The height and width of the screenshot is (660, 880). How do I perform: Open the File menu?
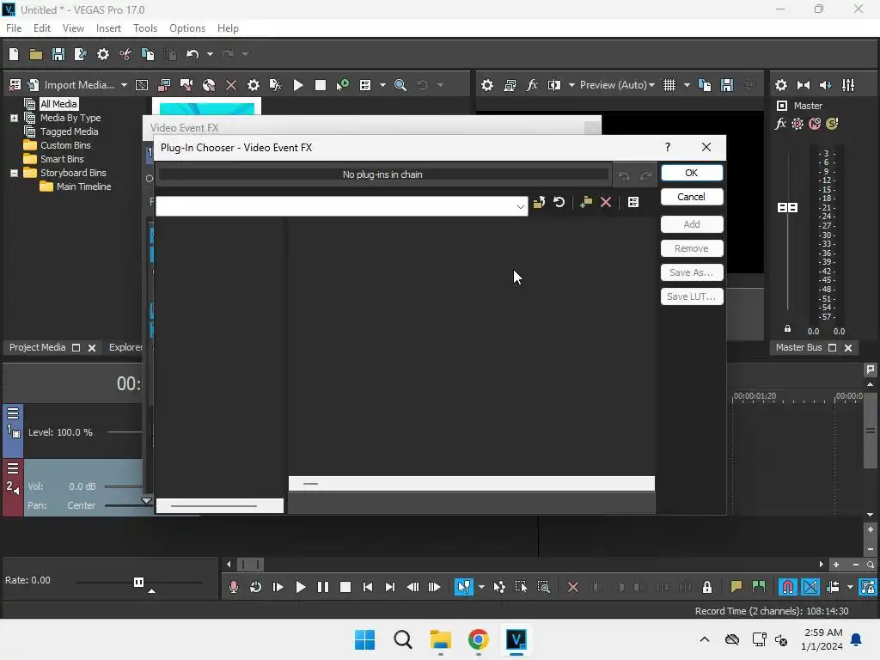[14, 28]
